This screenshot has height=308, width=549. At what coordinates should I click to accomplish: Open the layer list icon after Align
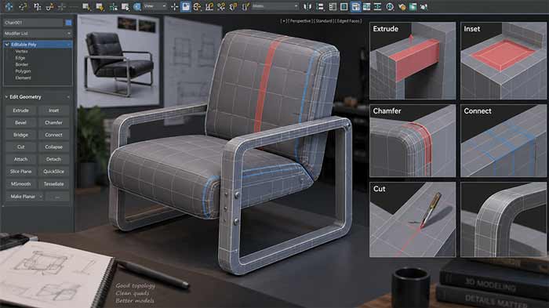coord(333,6)
